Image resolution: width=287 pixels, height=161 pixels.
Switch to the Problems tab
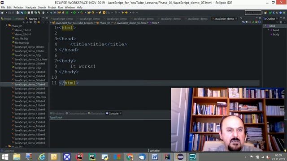pos(57,113)
